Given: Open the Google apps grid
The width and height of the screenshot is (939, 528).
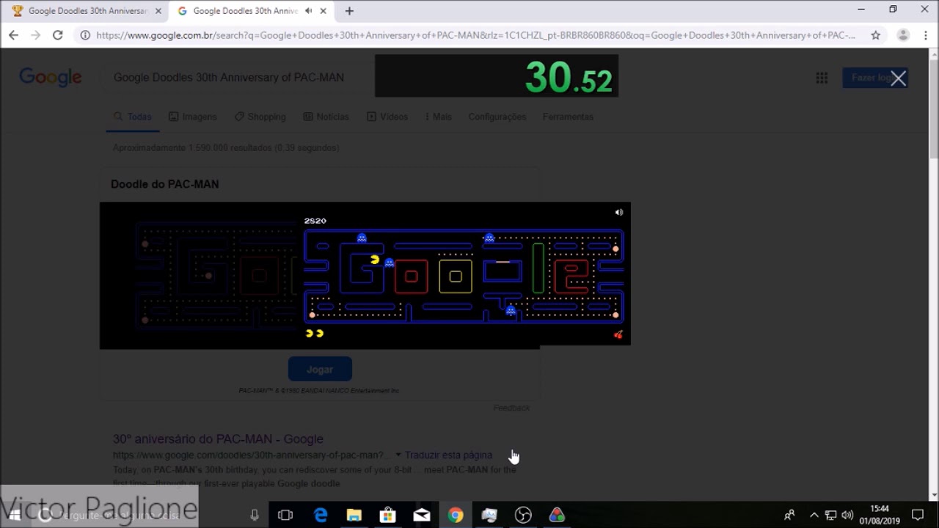Looking at the screenshot, I should tap(822, 78).
